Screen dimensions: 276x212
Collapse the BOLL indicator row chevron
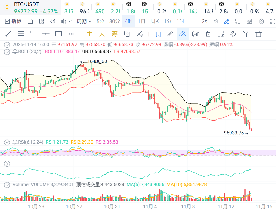pos(7,52)
